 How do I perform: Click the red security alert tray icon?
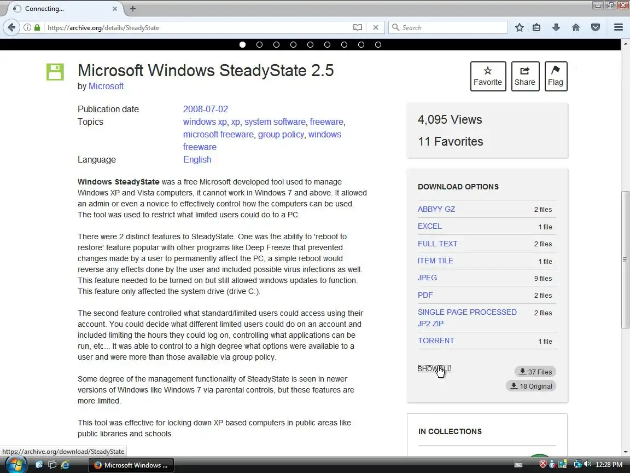(x=543, y=464)
